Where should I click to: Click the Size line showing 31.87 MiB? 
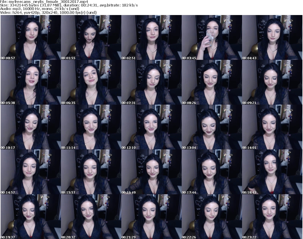(69, 5)
